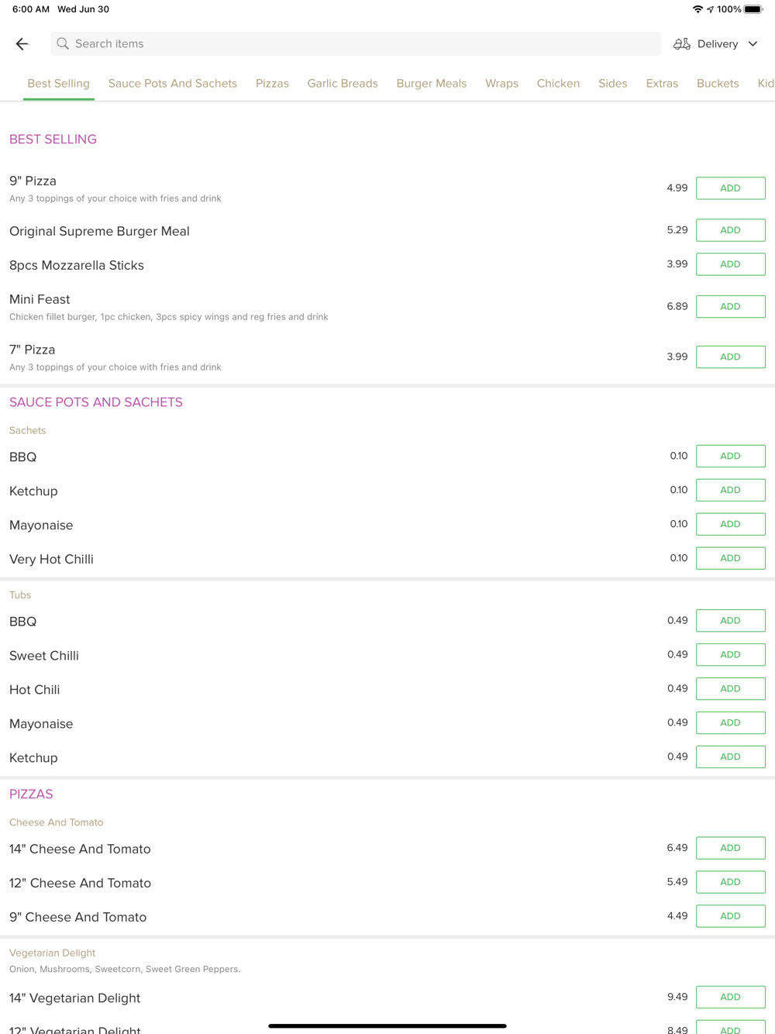
Task: Add Original Supreme Burger Meal
Action: pos(730,230)
